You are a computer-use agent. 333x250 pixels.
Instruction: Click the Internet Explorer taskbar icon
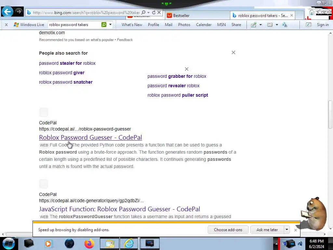pyautogui.click(x=129, y=243)
